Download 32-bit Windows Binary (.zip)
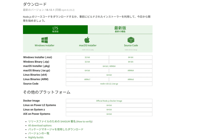 point(87,62)
